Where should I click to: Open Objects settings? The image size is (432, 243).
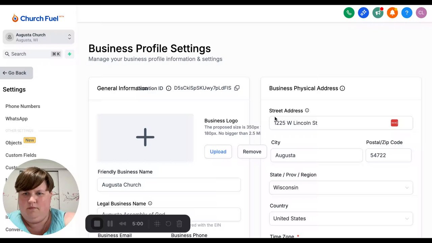(x=13, y=143)
